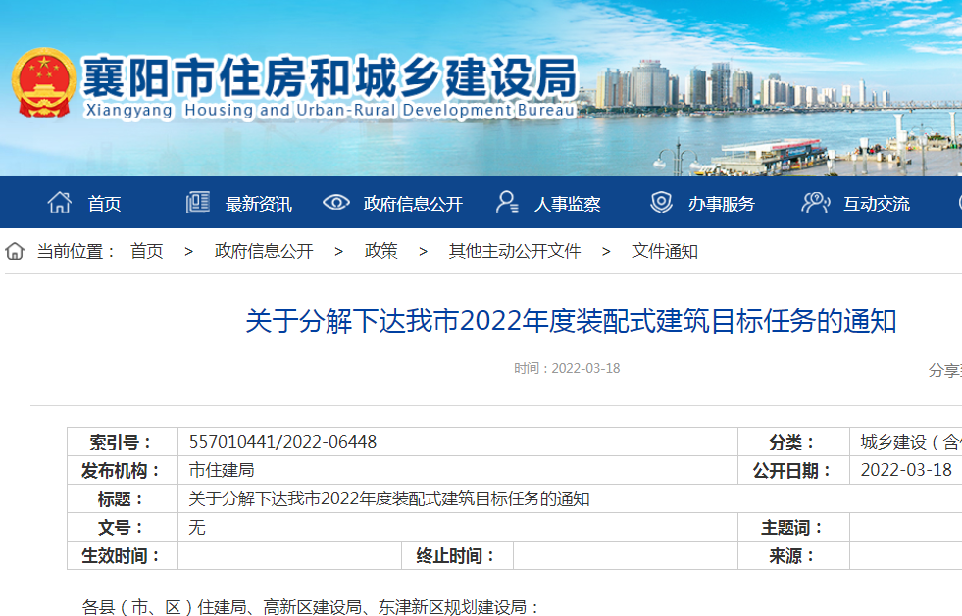Click the home icon in navigation bar
This screenshot has width=962, height=616.
[60, 203]
